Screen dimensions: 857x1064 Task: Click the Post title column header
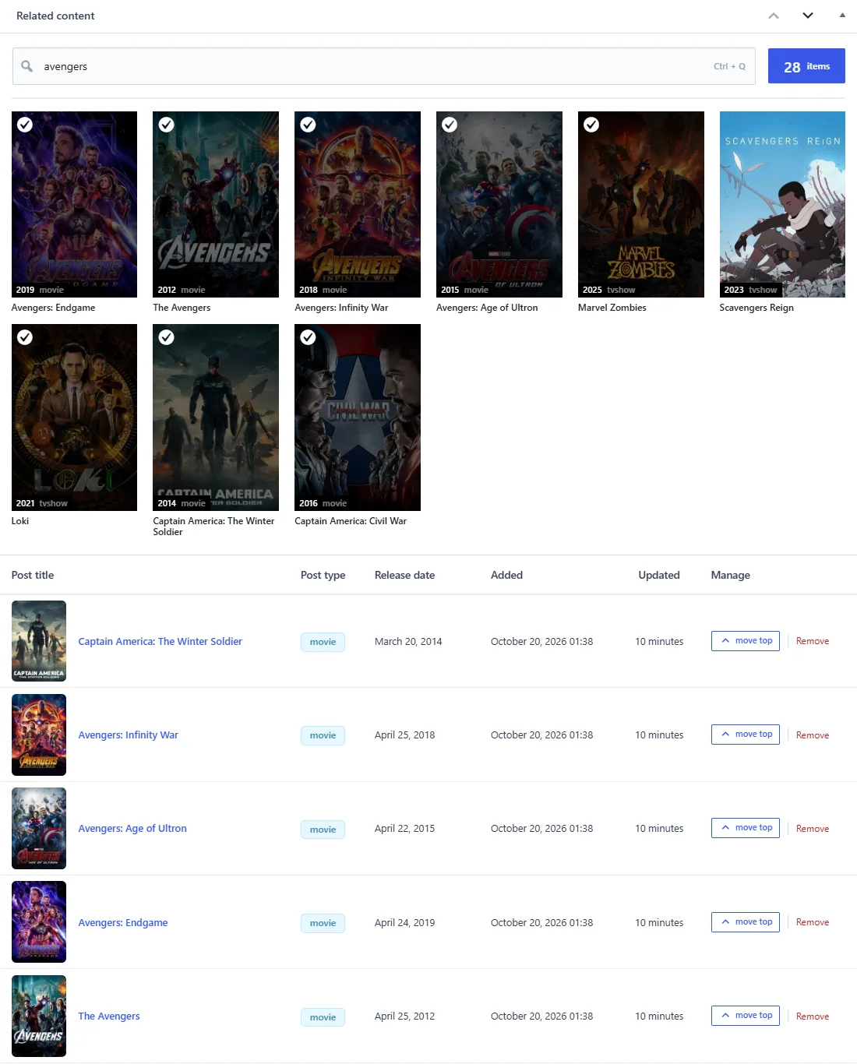click(33, 575)
